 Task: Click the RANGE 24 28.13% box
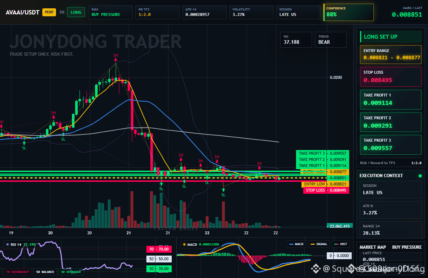pos(391,230)
